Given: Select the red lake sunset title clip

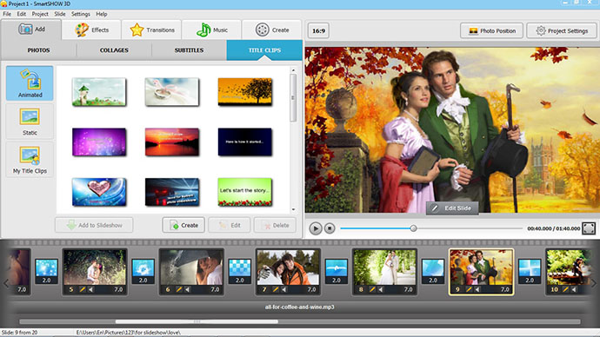Looking at the screenshot, I should tap(172, 142).
